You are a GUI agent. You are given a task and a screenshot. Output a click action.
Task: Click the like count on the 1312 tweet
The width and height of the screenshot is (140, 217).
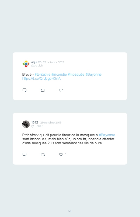[x=66, y=155]
